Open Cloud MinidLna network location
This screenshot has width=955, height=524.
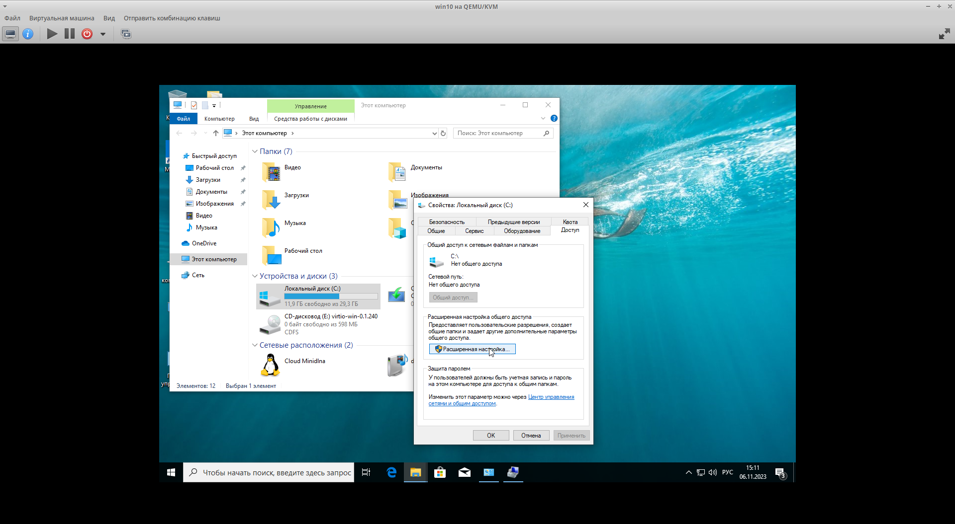[x=304, y=361]
